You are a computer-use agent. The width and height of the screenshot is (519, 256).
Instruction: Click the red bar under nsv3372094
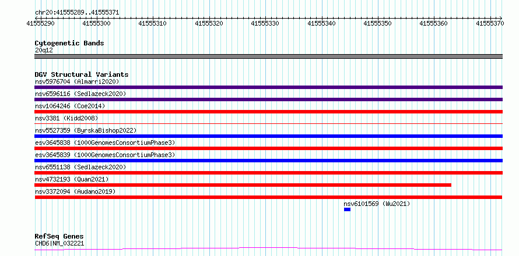268,197
